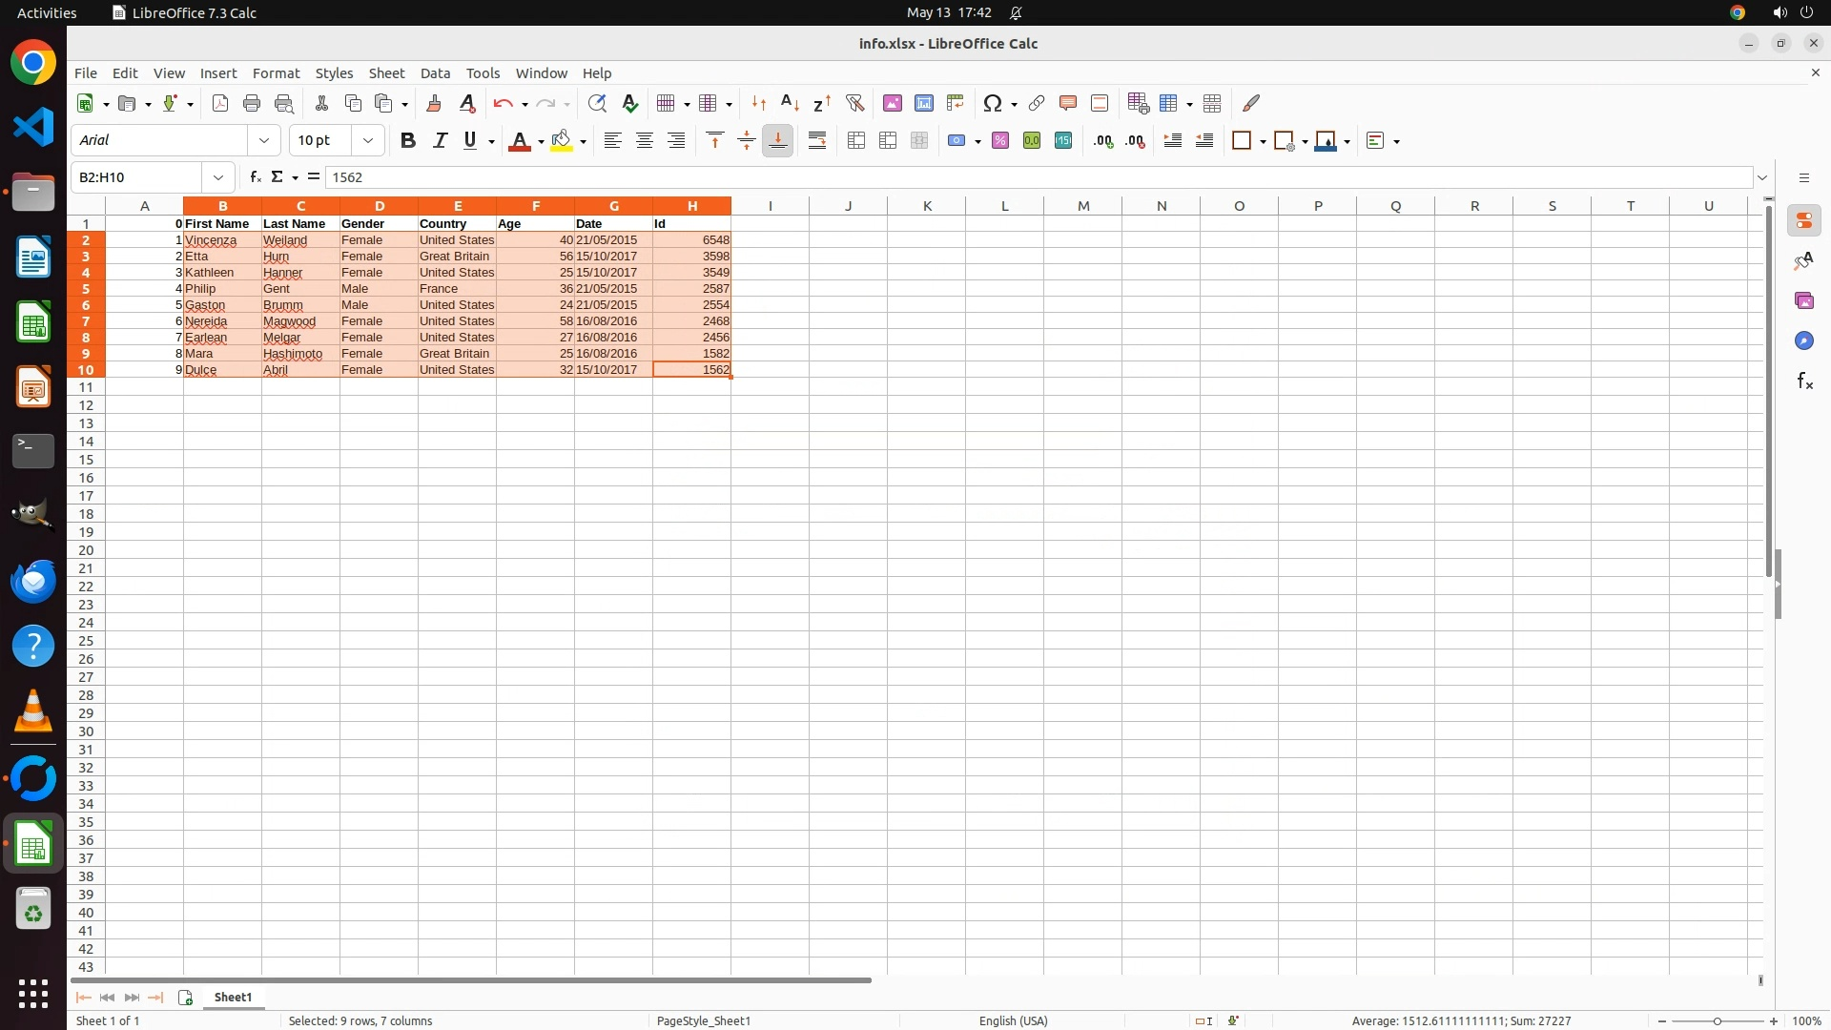
Task: Expand the Name Box dropdown arrow
Action: (x=218, y=177)
